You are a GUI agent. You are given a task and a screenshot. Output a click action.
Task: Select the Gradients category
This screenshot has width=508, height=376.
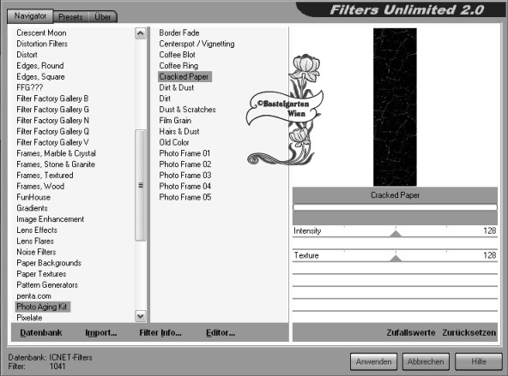pos(32,208)
